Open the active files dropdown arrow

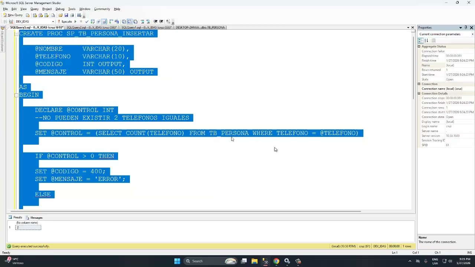coord(408,27)
